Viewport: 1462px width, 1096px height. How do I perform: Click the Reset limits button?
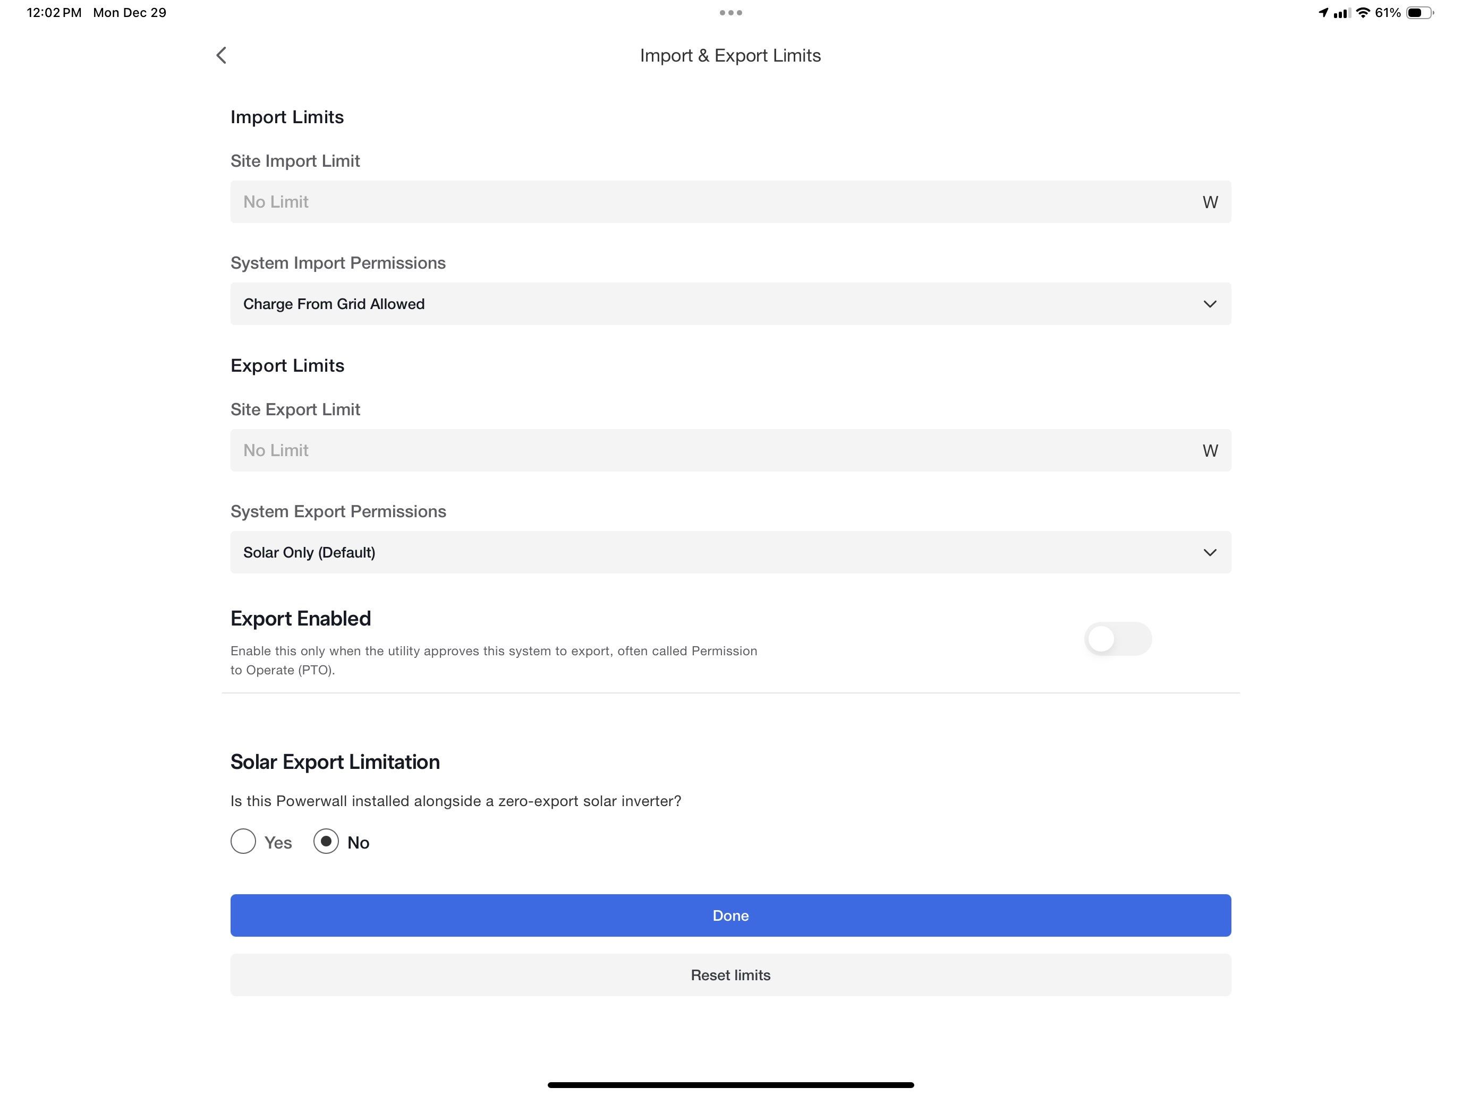point(730,975)
